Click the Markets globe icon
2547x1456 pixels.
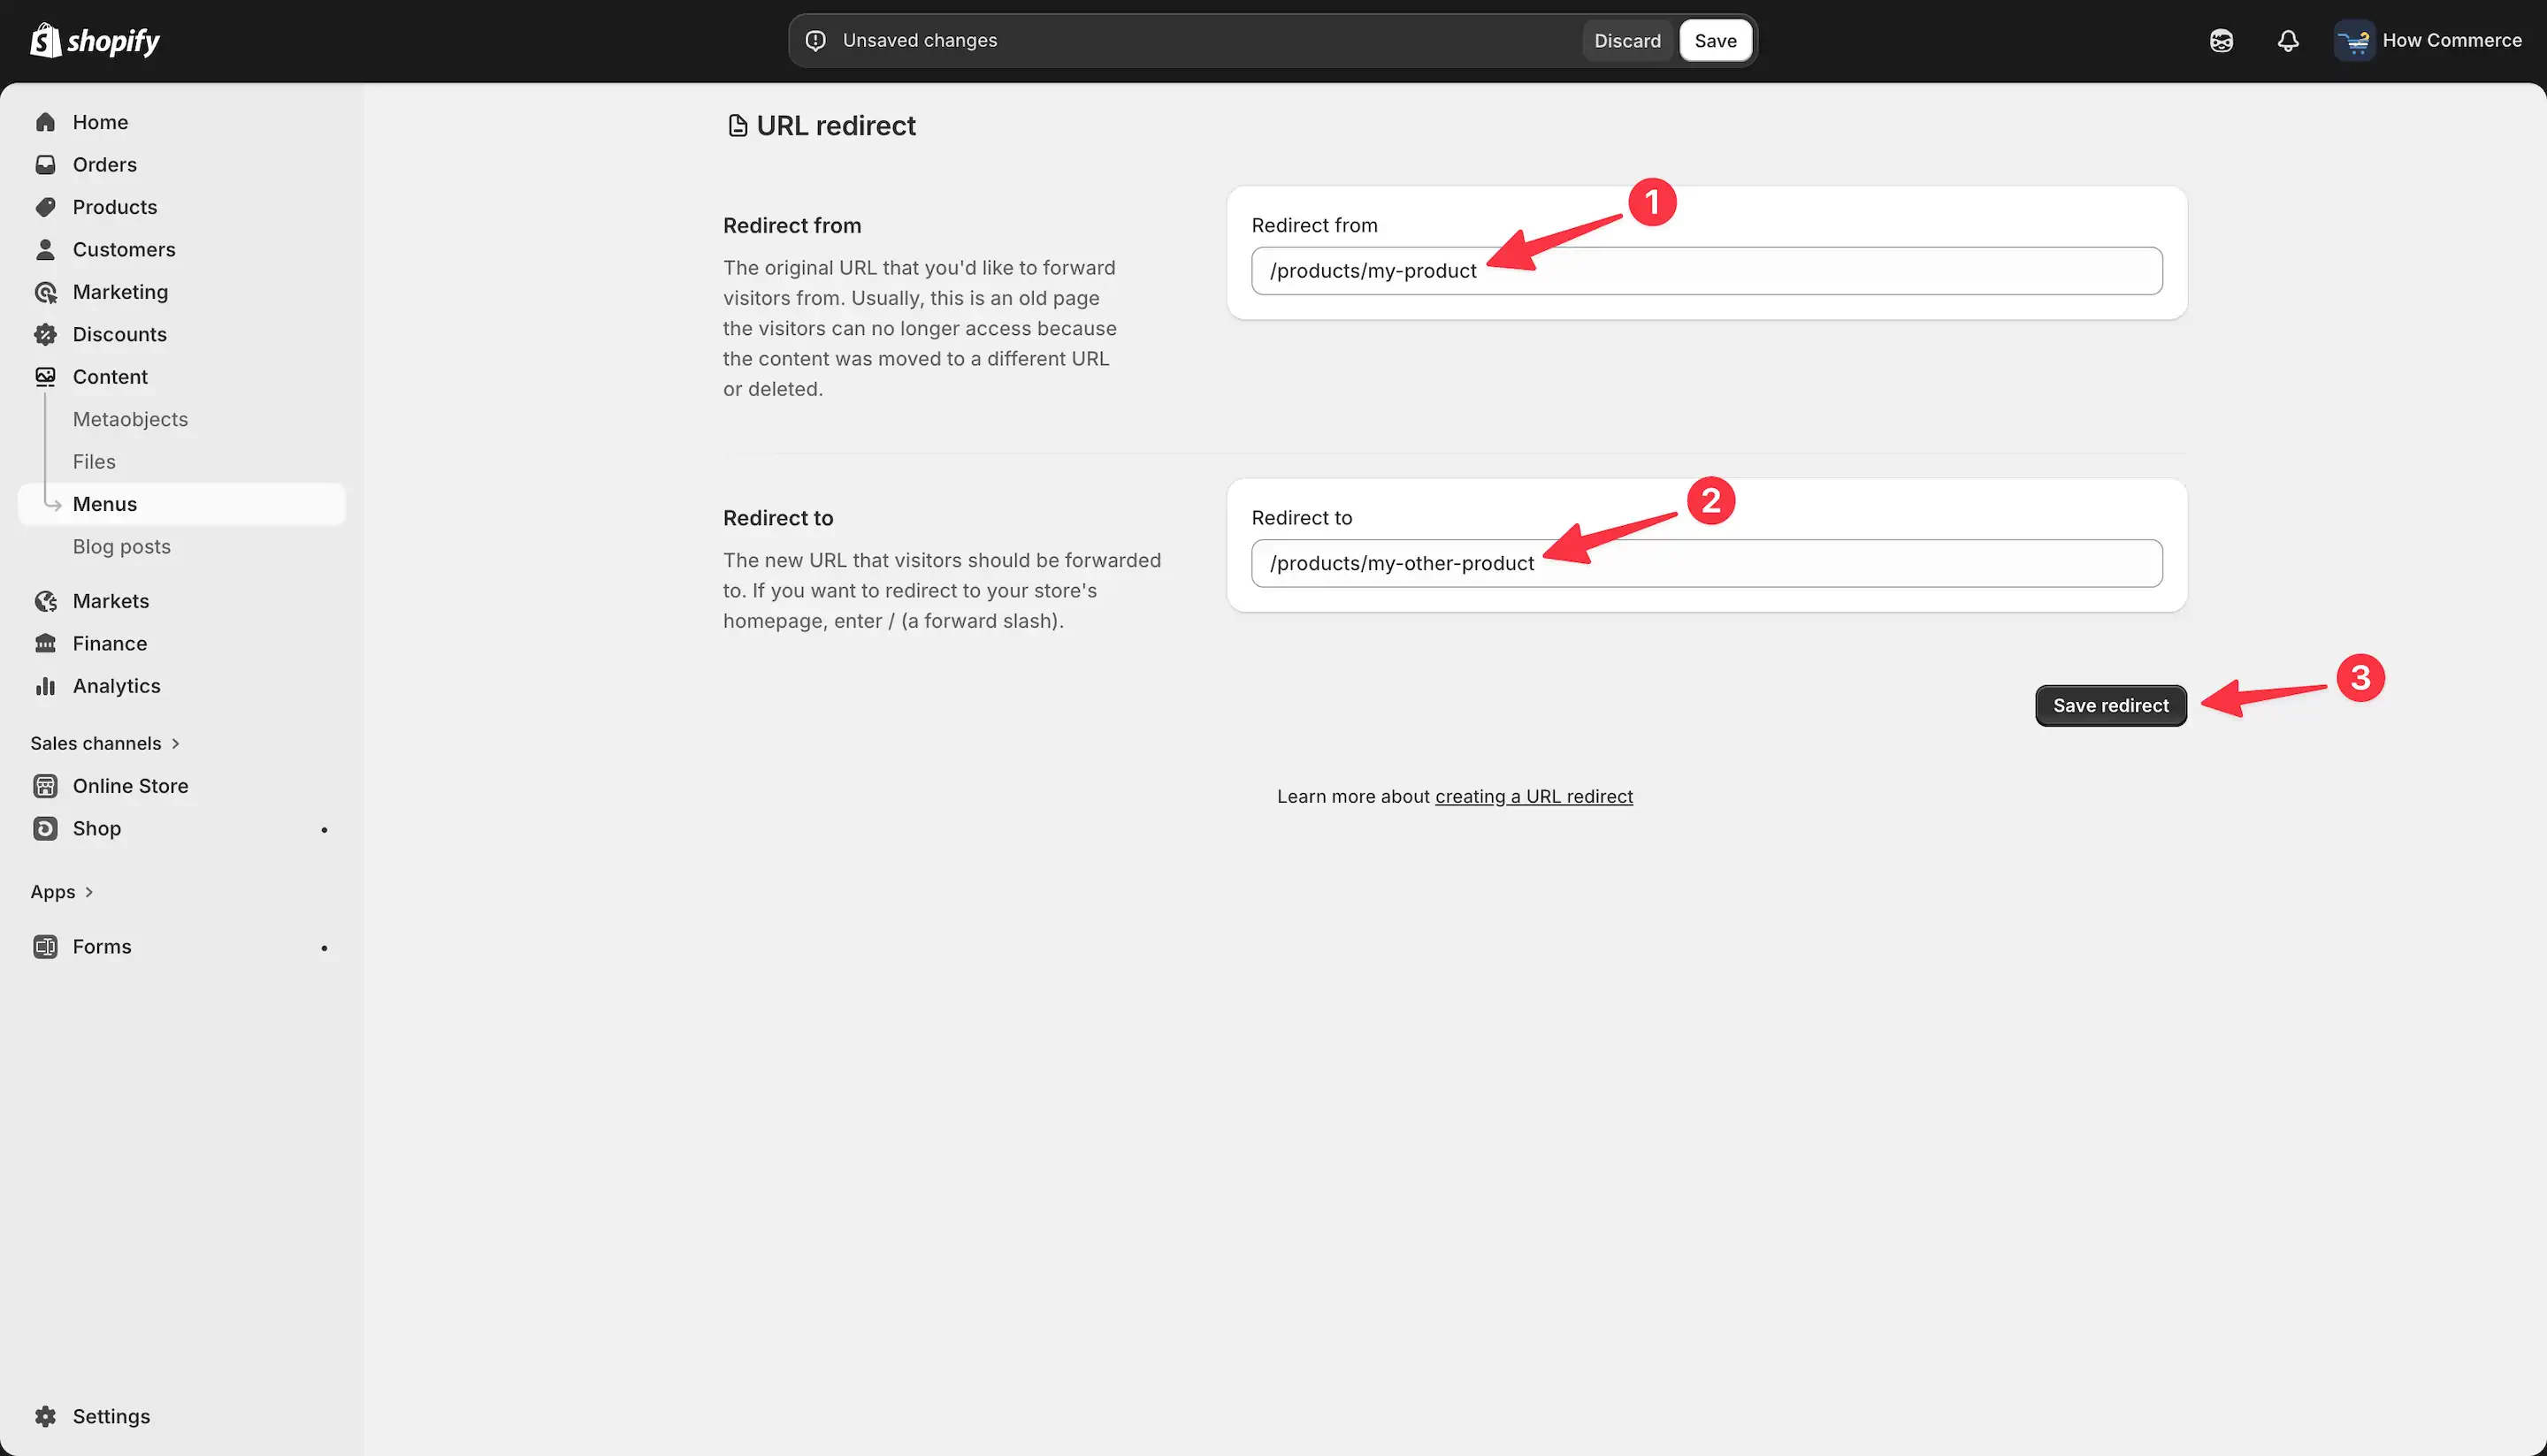coord(45,601)
